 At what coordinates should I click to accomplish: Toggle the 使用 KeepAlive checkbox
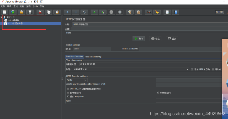[x=68, y=97]
